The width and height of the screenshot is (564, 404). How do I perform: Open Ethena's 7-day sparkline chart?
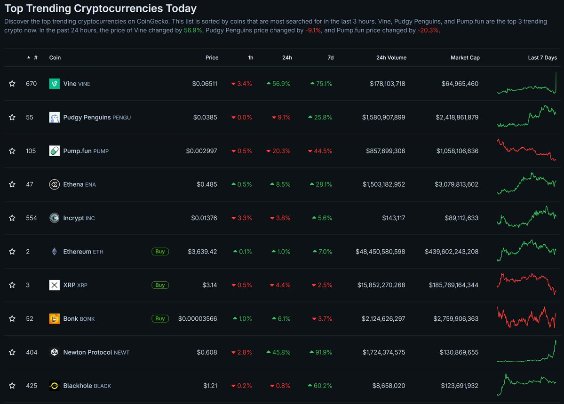tap(526, 183)
